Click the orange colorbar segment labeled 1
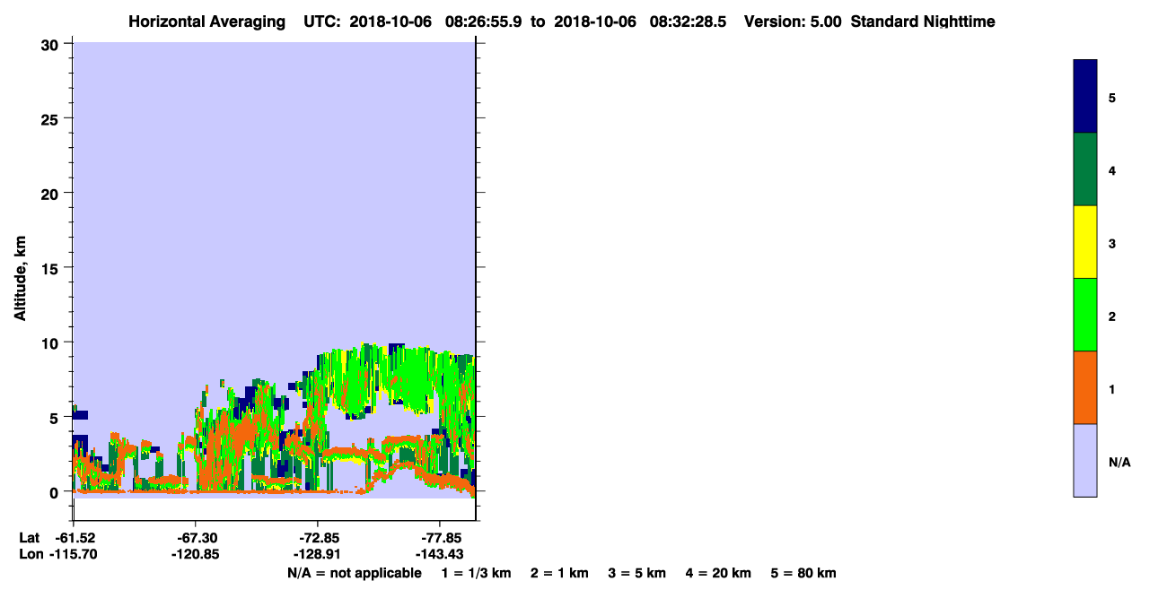The width and height of the screenshot is (1167, 598). (1085, 387)
